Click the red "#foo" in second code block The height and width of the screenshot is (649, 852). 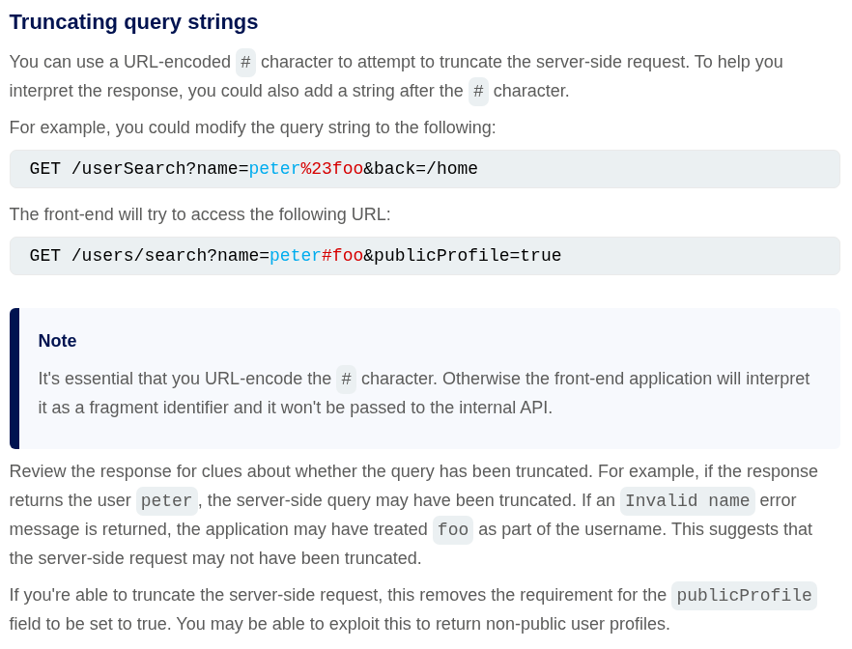pyautogui.click(x=342, y=256)
